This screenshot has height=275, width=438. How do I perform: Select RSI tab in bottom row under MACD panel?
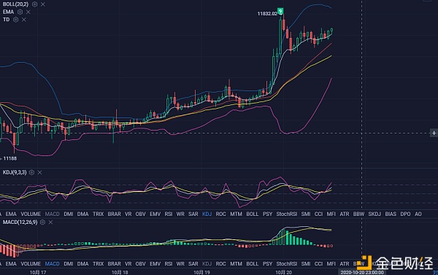(x=169, y=264)
